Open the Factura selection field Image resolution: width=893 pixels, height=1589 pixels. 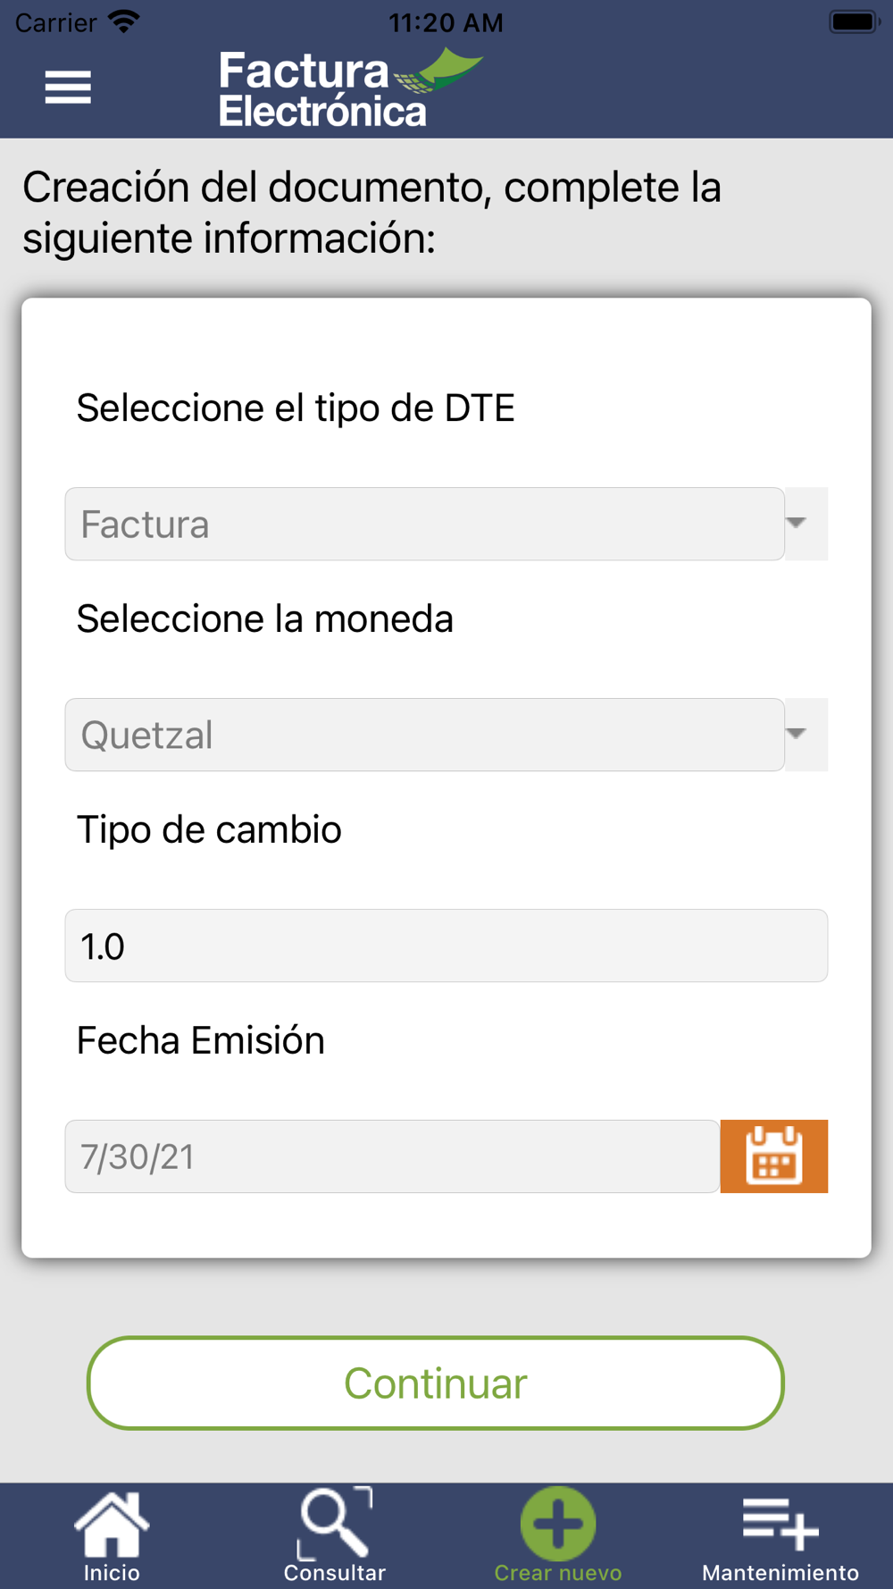pos(424,524)
